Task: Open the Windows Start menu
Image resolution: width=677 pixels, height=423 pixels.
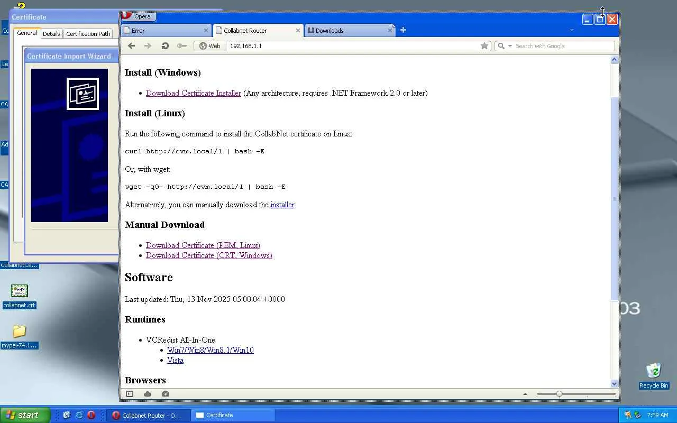Action: click(x=25, y=415)
